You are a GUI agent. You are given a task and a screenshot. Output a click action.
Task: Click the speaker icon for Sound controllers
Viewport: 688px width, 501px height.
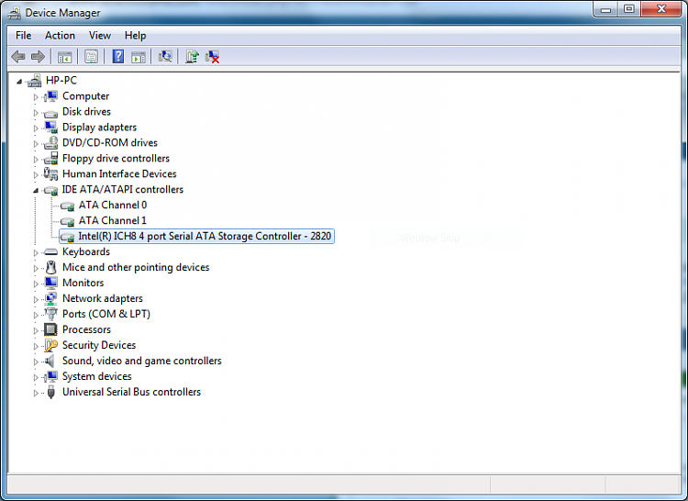50,361
